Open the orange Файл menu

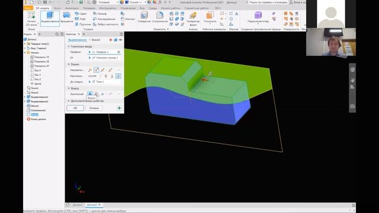[x=28, y=8]
